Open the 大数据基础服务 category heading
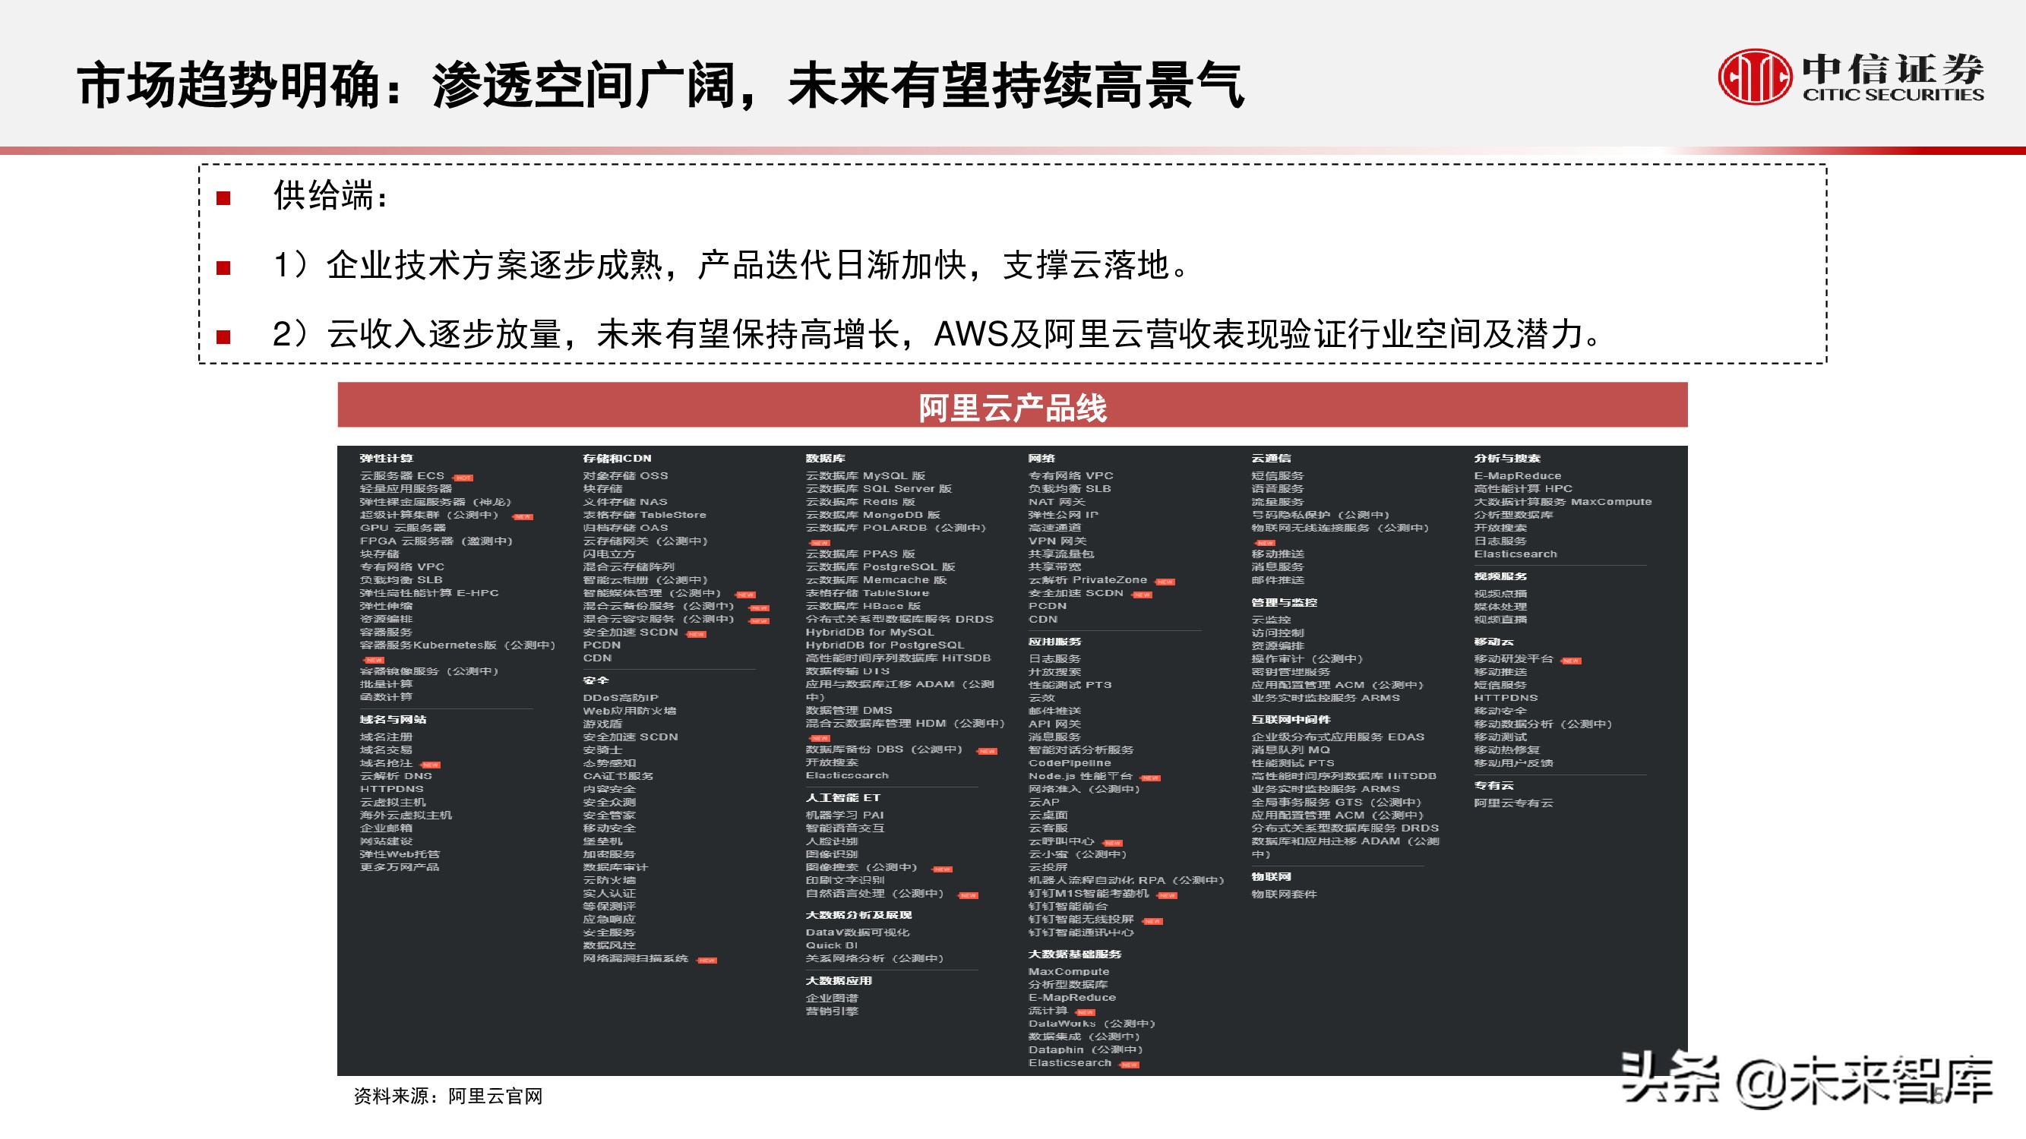Viewport: 2026px width, 1139px height. click(1075, 954)
